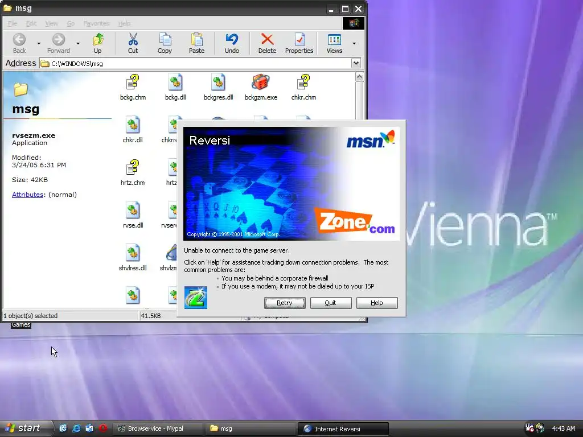Screen dimensions: 583x437
Task: Open the View menu
Action: point(51,23)
